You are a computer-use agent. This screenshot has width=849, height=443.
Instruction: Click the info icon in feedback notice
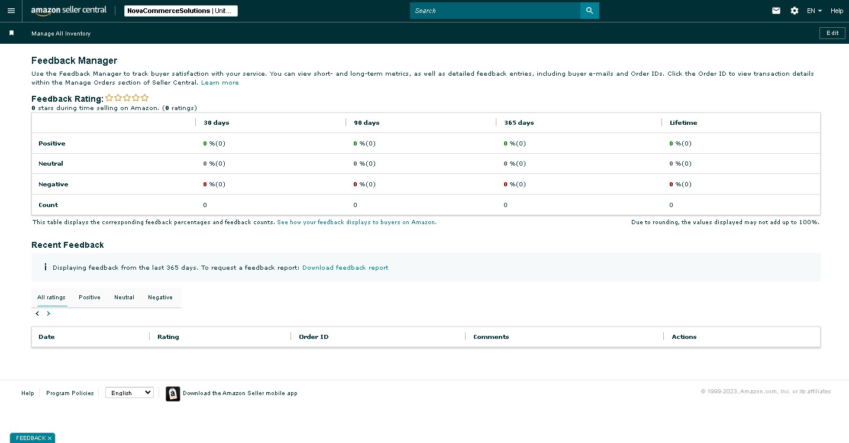46,267
